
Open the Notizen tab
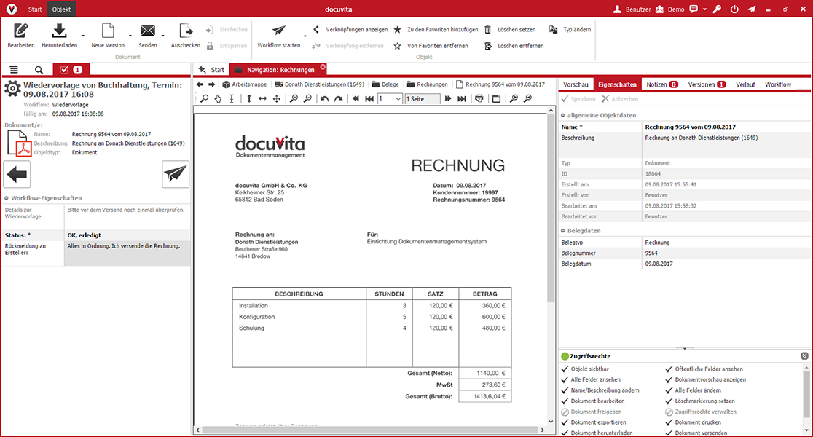(661, 84)
